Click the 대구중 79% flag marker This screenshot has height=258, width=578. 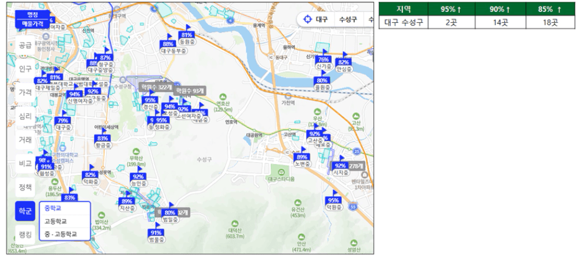[63, 121]
